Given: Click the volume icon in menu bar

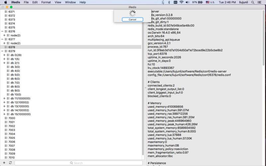Looking at the screenshot, I should 187,2.
